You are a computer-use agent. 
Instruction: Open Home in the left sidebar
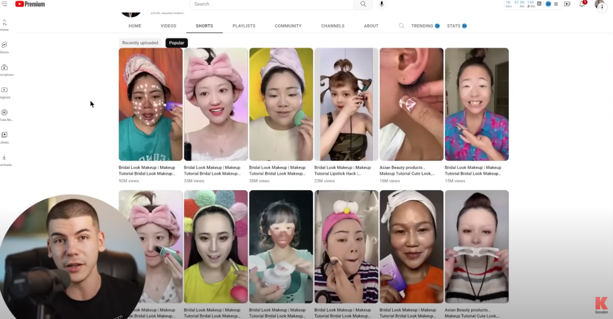coord(4,25)
